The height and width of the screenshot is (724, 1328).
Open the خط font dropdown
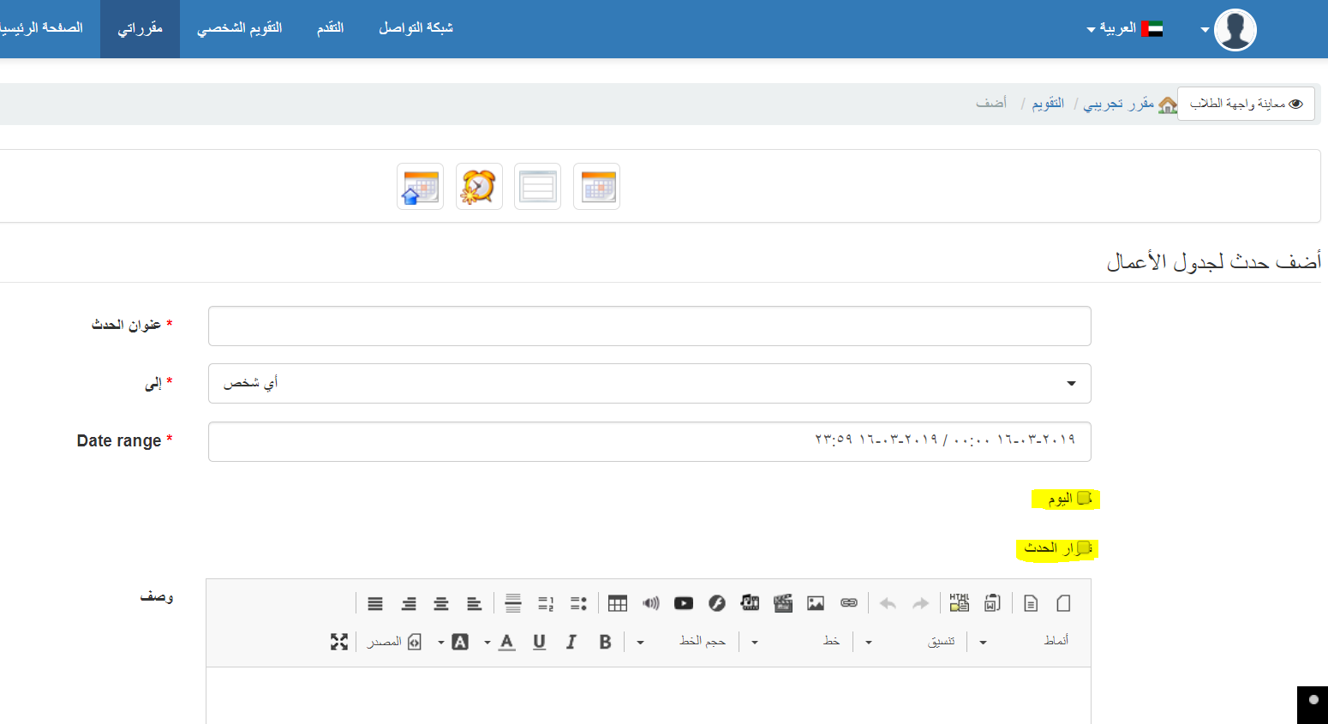pyautogui.click(x=798, y=642)
